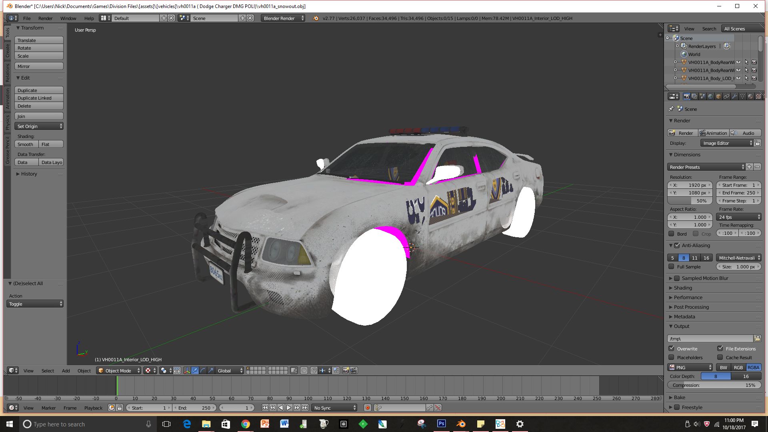Click the 3D manipulator toggle axis icon
Screen dimensions: 768x432
tap(187, 370)
